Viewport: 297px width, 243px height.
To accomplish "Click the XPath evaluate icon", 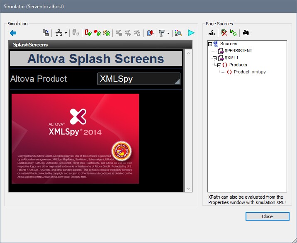I will (212, 33).
